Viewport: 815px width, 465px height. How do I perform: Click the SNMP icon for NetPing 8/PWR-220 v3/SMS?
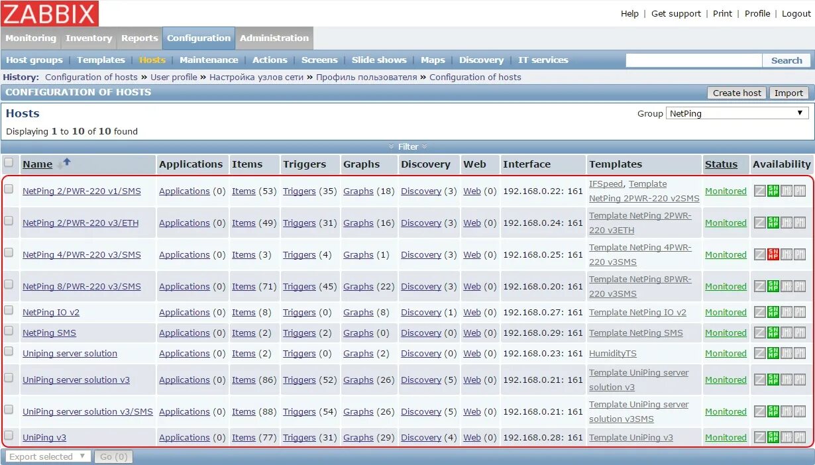point(773,286)
